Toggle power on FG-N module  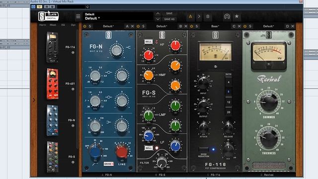pyautogui.click(x=85, y=26)
